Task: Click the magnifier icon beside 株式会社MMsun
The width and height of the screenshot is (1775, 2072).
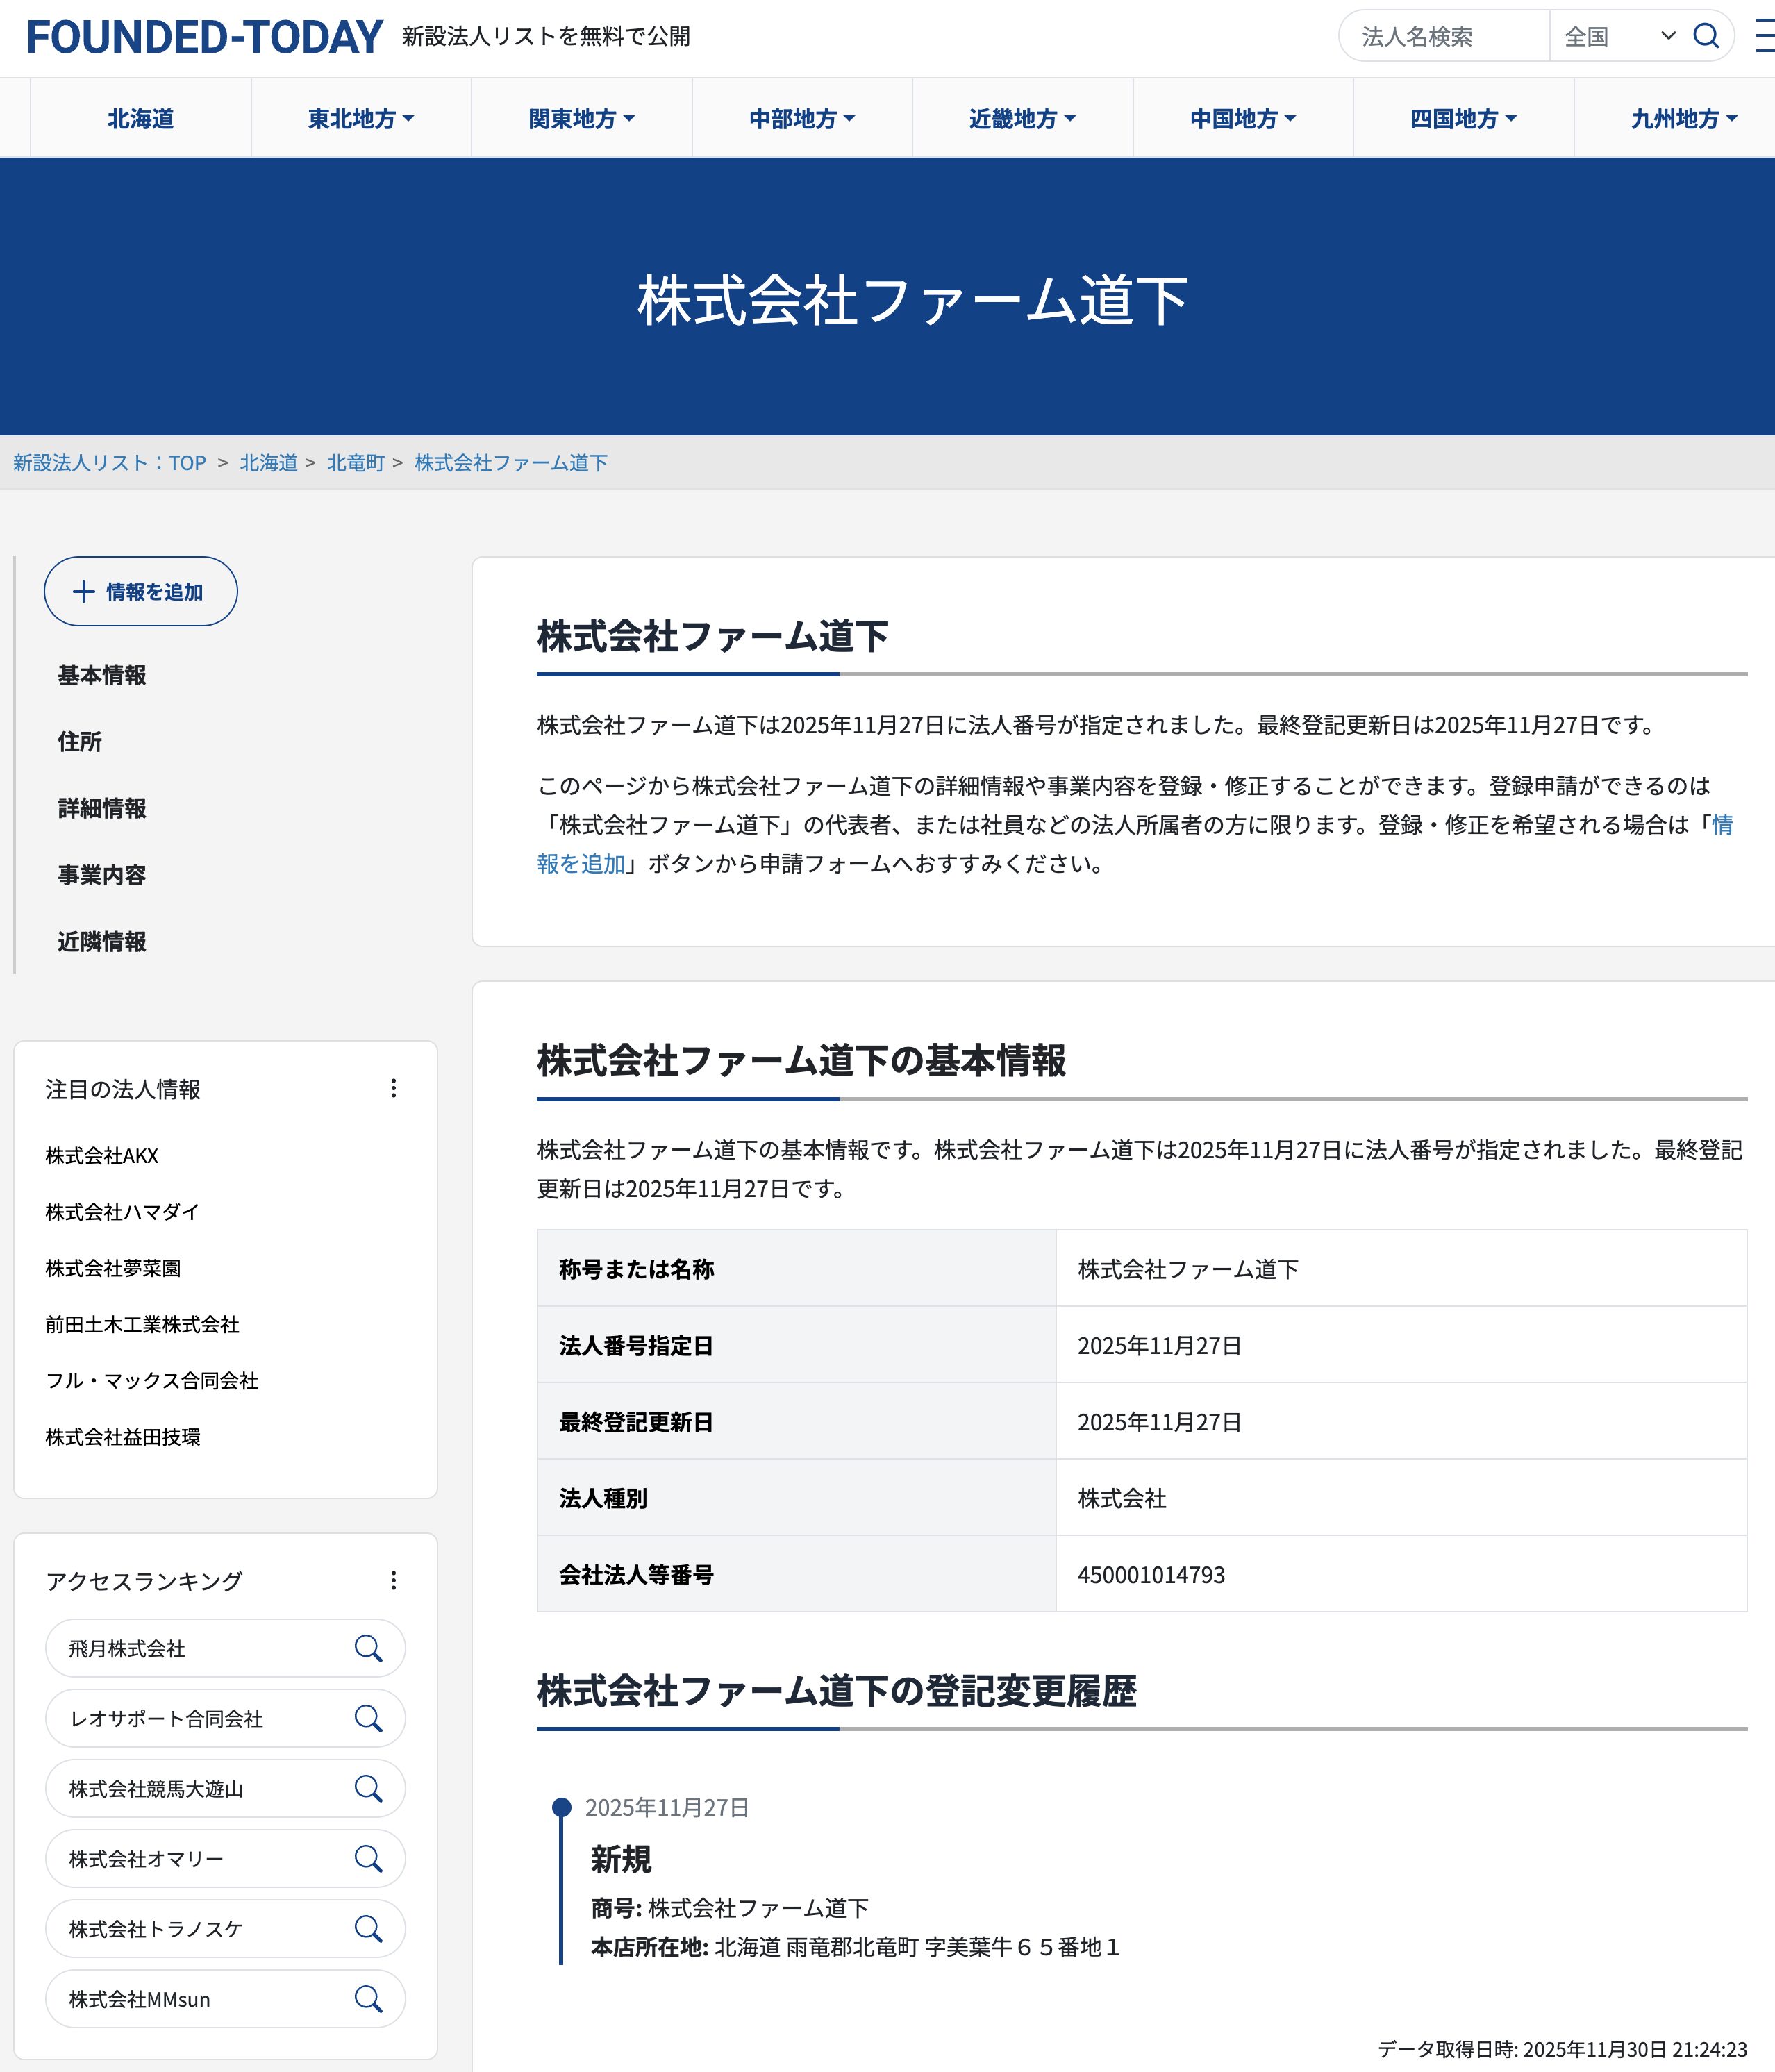Action: pos(369,1999)
